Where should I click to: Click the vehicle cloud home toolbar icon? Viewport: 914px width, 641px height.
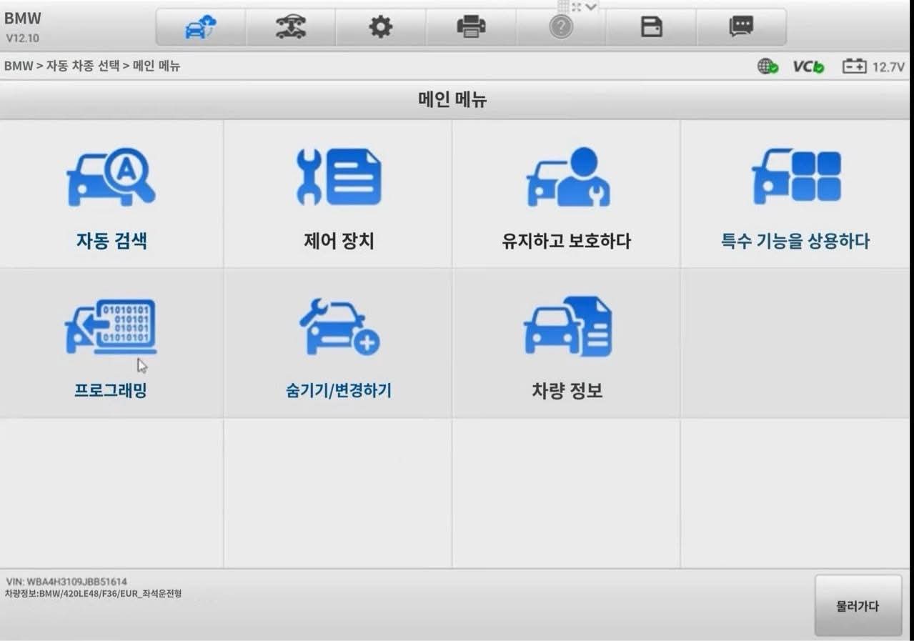(x=200, y=27)
